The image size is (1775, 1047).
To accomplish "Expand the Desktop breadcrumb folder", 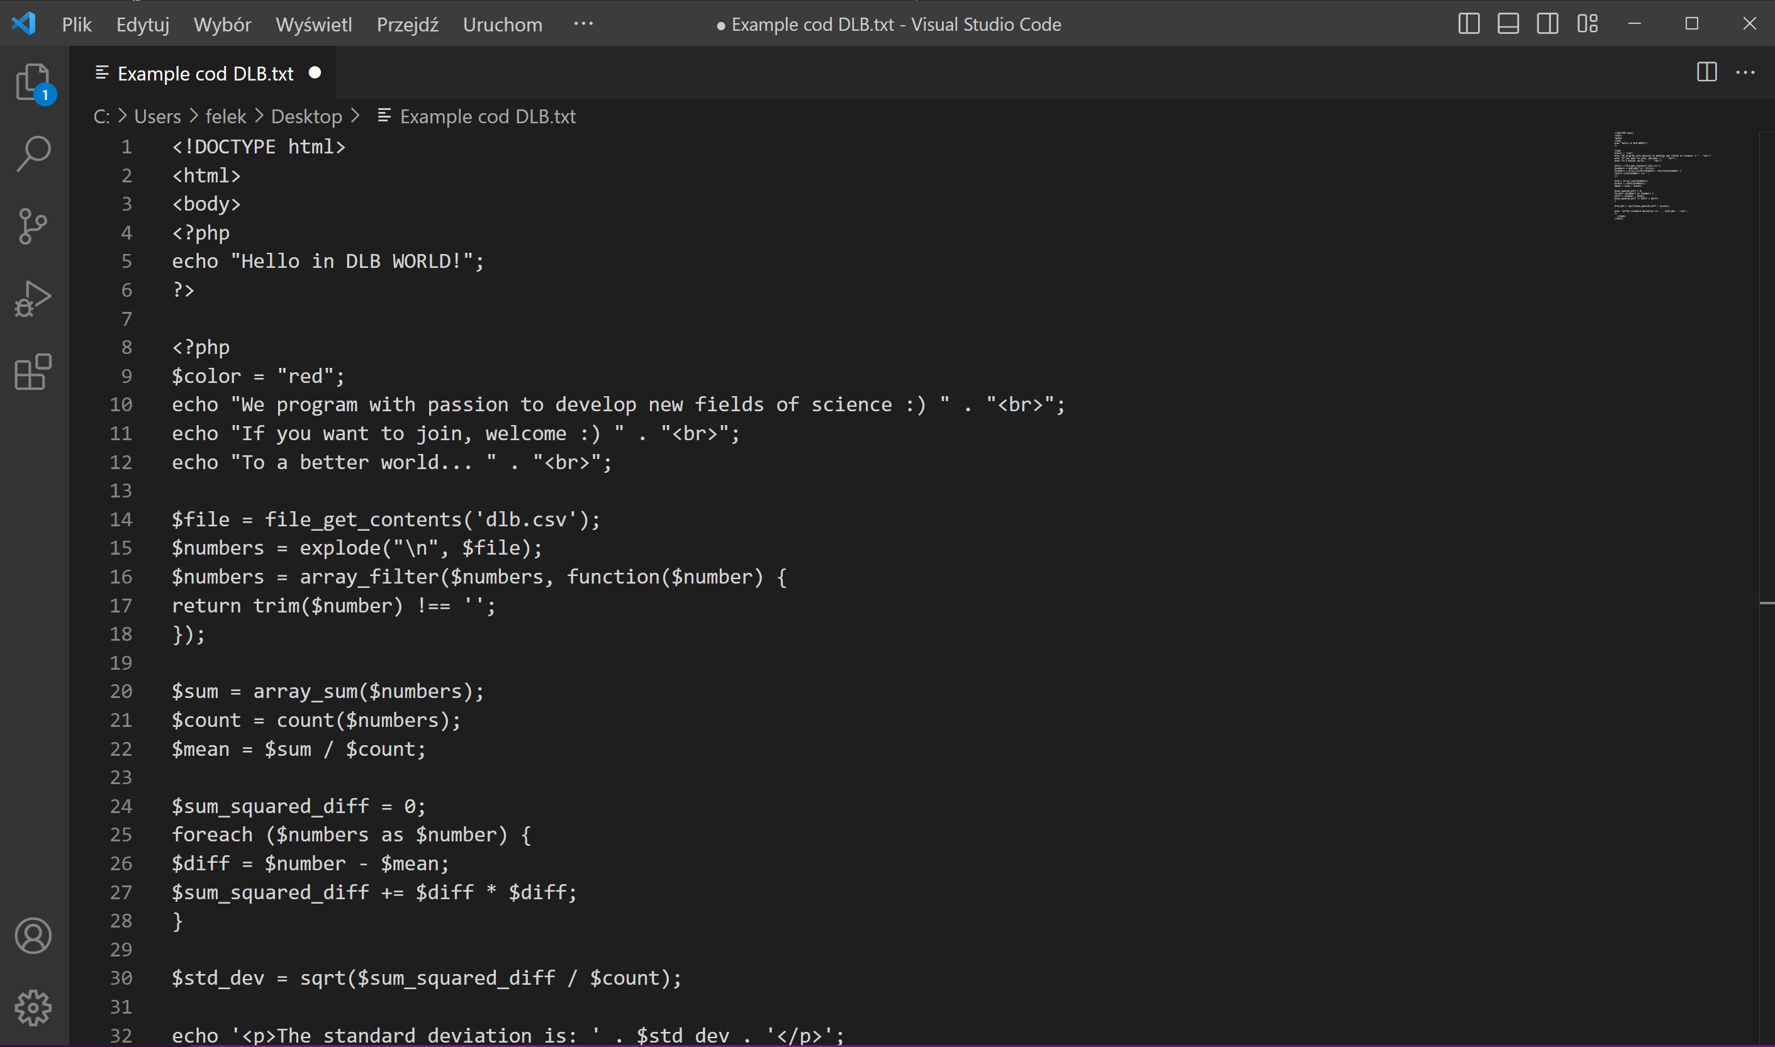I will pyautogui.click(x=306, y=116).
